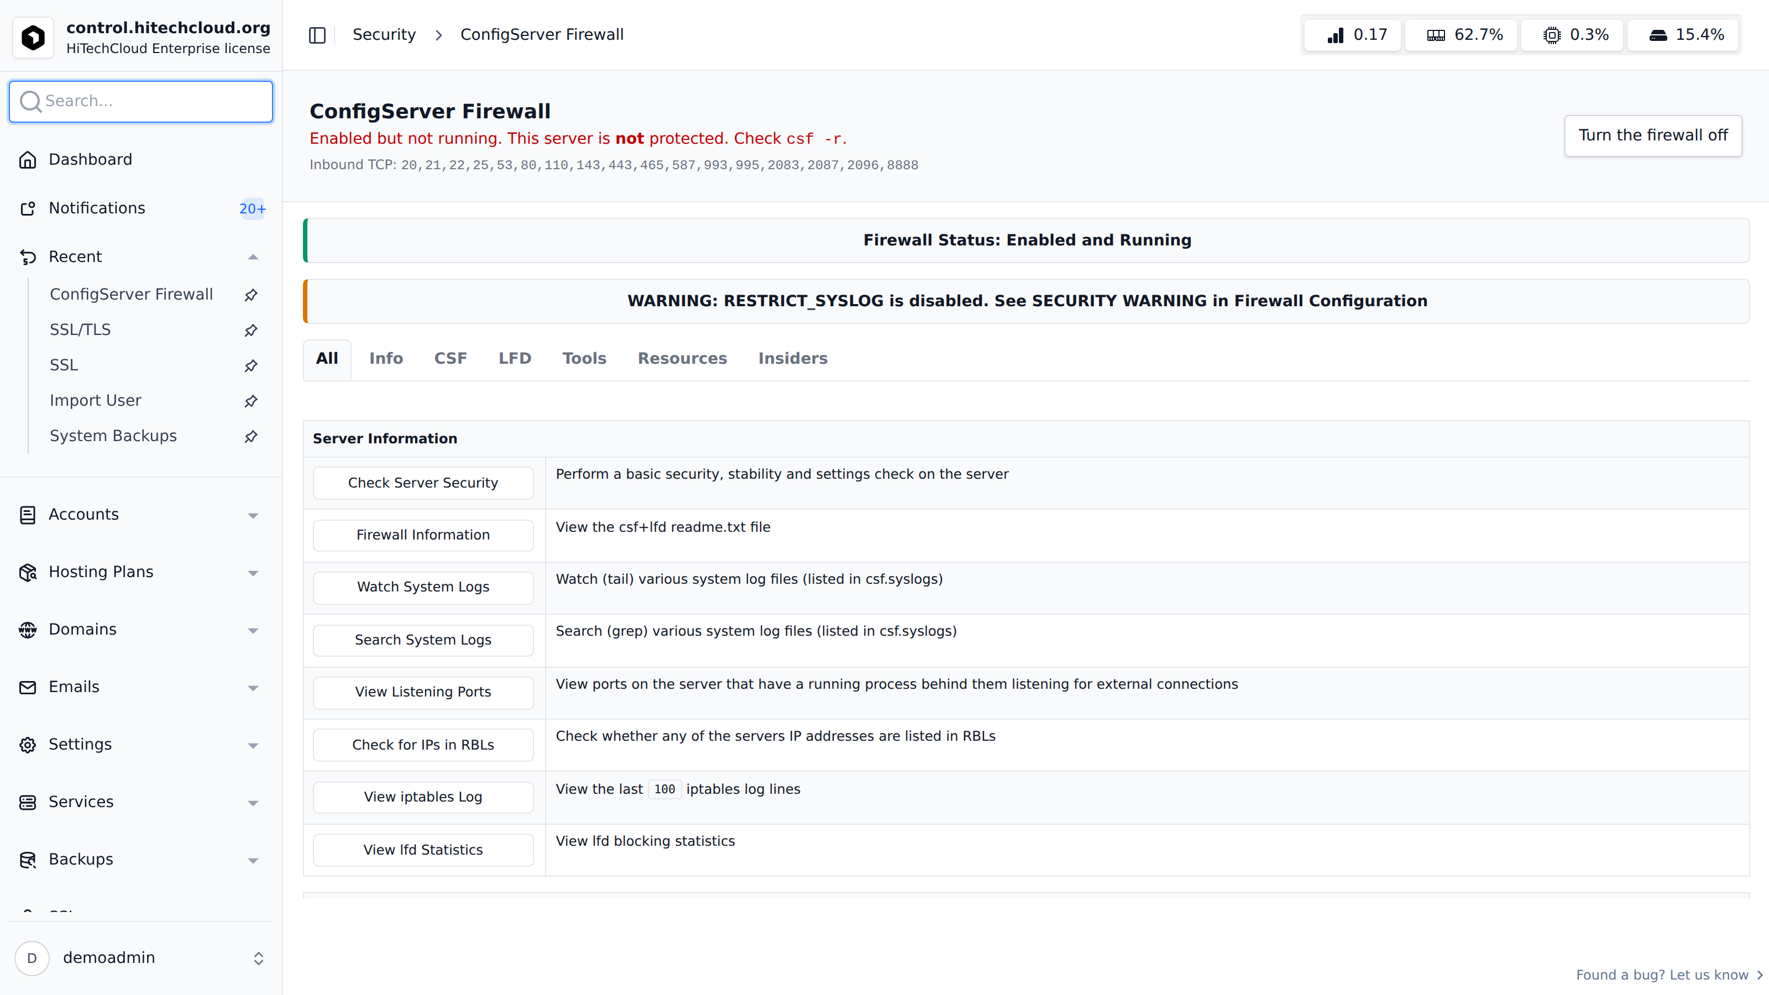Click the Backups sidebar icon
This screenshot has height=995, width=1769.
(x=28, y=860)
